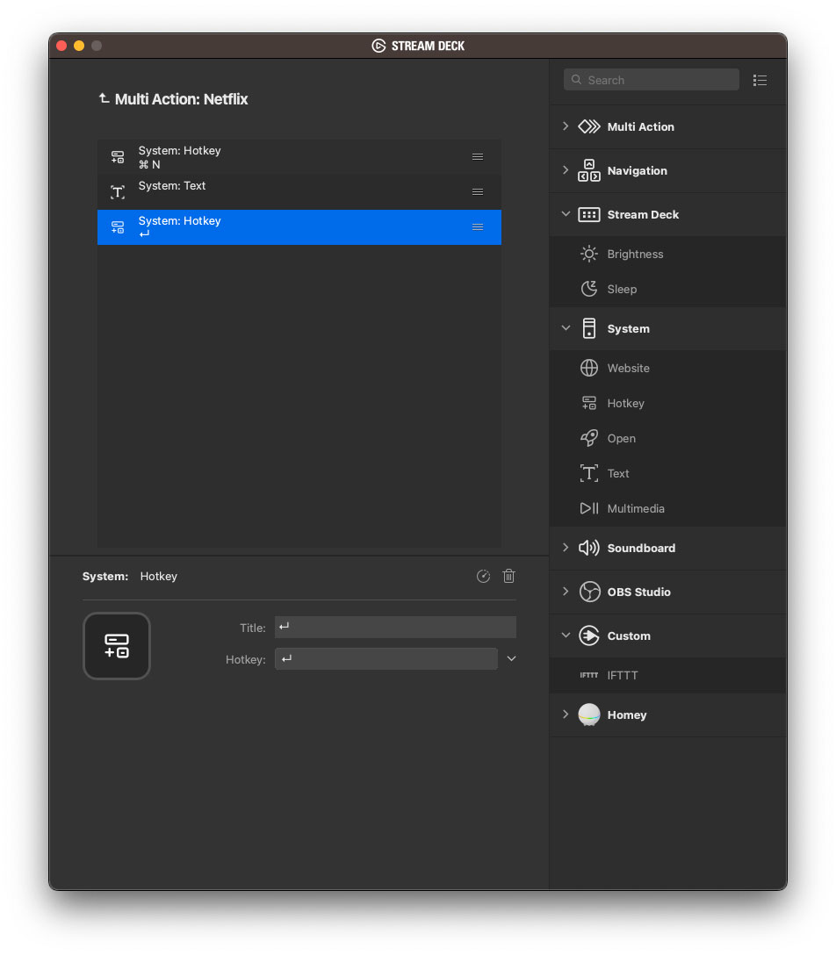Click the Custom category icon
This screenshot has width=836, height=955.
pyautogui.click(x=589, y=635)
